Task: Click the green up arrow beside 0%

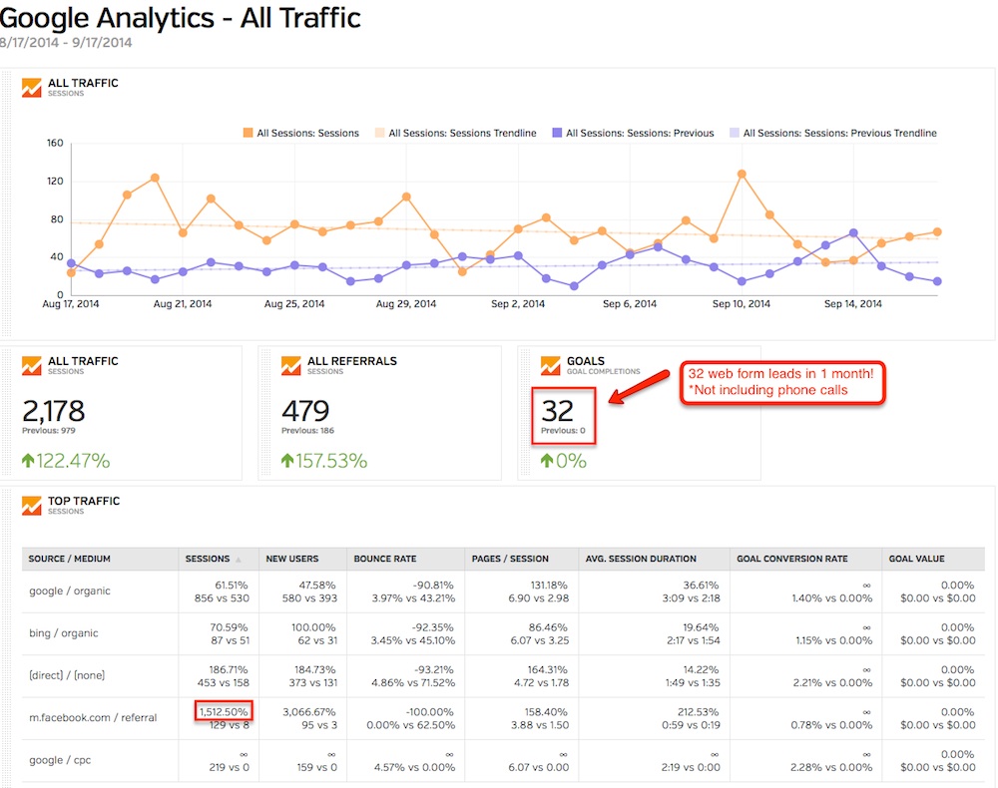Action: pos(547,460)
